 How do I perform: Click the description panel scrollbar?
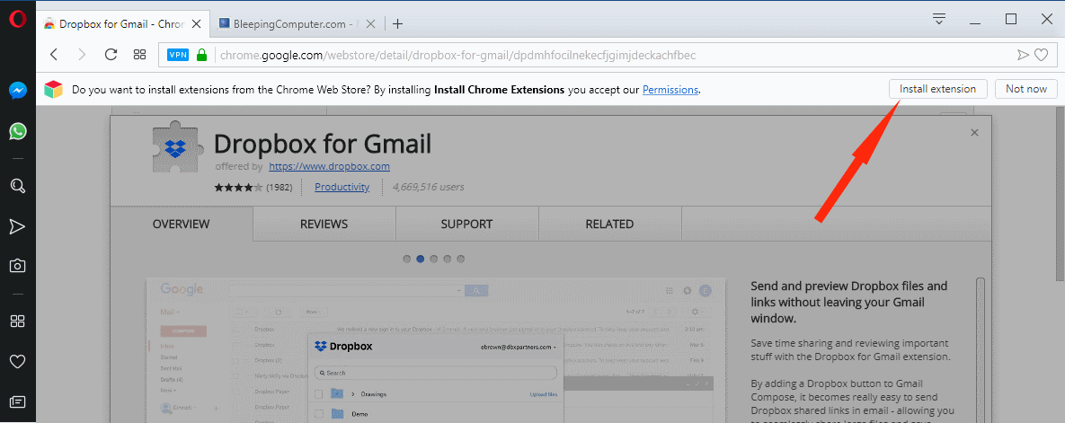[980, 349]
